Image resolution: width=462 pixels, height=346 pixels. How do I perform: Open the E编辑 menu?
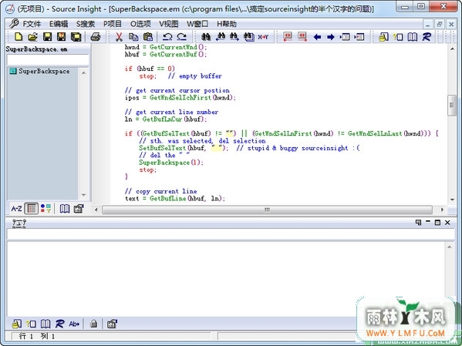[59, 24]
